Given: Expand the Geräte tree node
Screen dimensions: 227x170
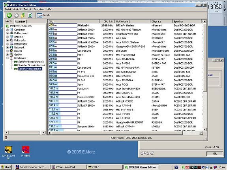Looking at the screenshot, I should pos(8,54).
